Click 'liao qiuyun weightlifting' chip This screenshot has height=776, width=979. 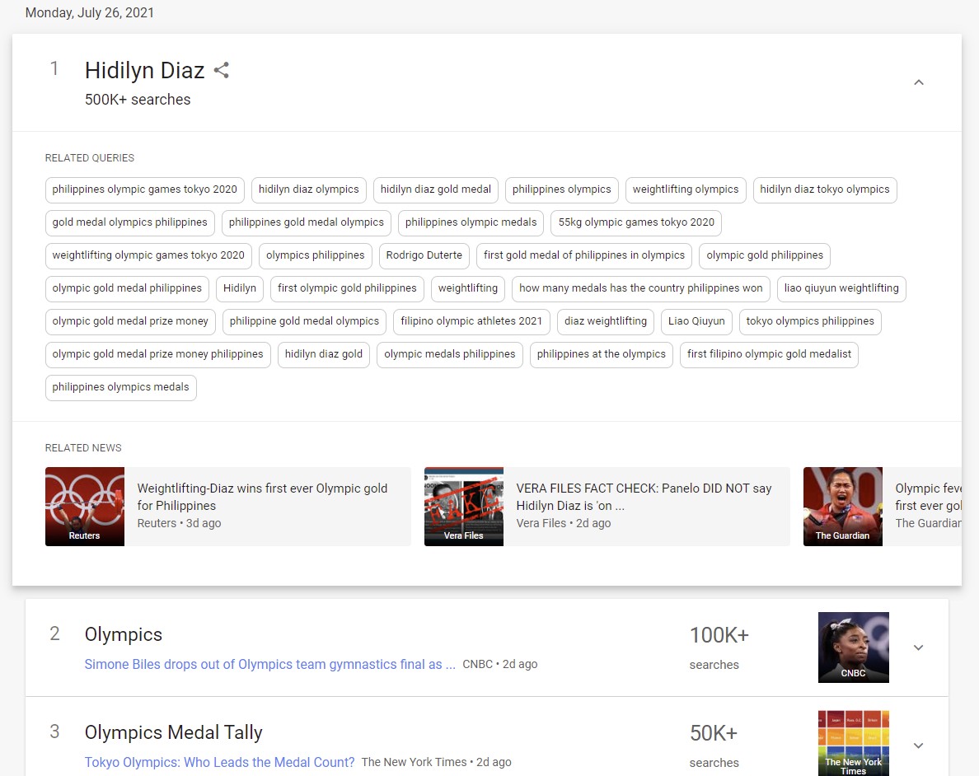pos(841,289)
